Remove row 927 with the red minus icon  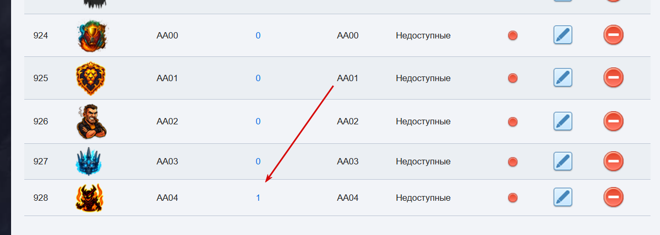613,161
